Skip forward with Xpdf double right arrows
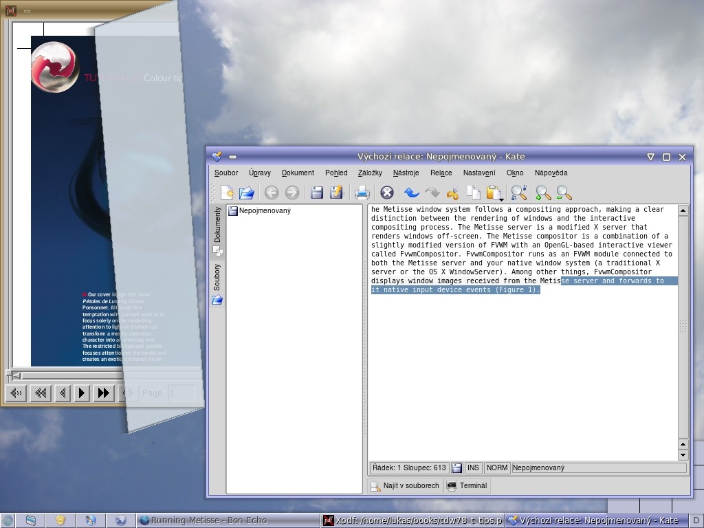The height and width of the screenshot is (528, 704). click(103, 393)
